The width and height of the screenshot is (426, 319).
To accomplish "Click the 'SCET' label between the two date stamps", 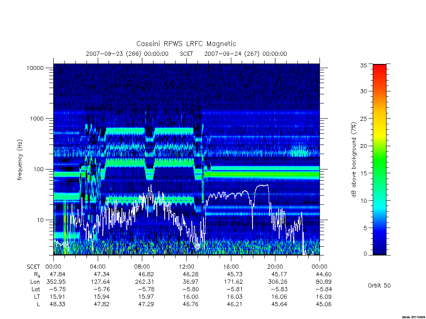I will coord(186,54).
